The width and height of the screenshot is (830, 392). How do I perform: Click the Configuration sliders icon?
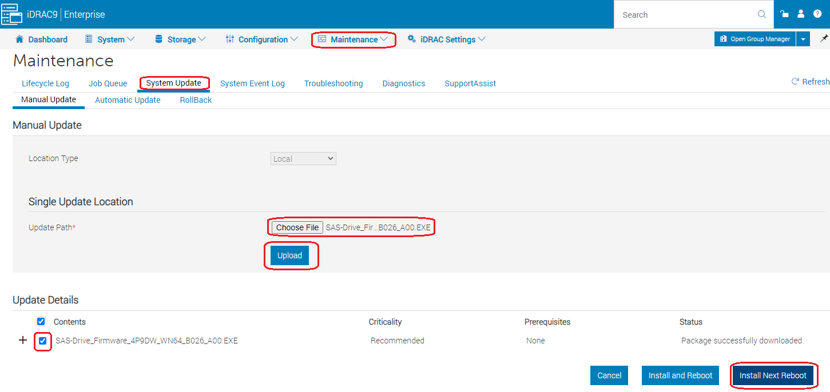(x=229, y=39)
